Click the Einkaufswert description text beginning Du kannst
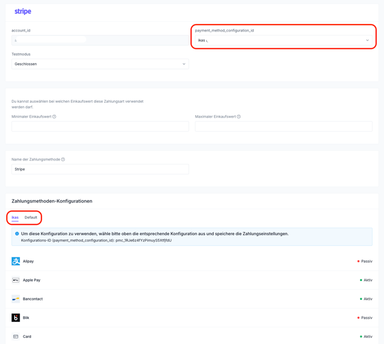This screenshot has height=344, width=384. (x=77, y=104)
